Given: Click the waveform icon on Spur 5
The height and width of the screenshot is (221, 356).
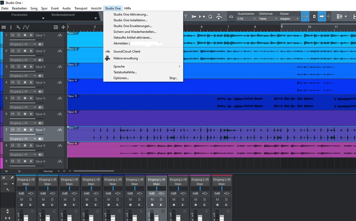Looking at the screenshot, I should tap(60, 98).
